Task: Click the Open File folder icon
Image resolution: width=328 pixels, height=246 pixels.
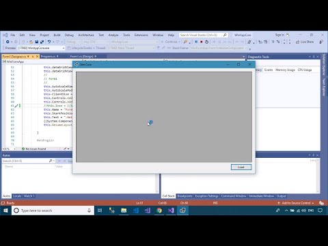Action: click(31, 42)
